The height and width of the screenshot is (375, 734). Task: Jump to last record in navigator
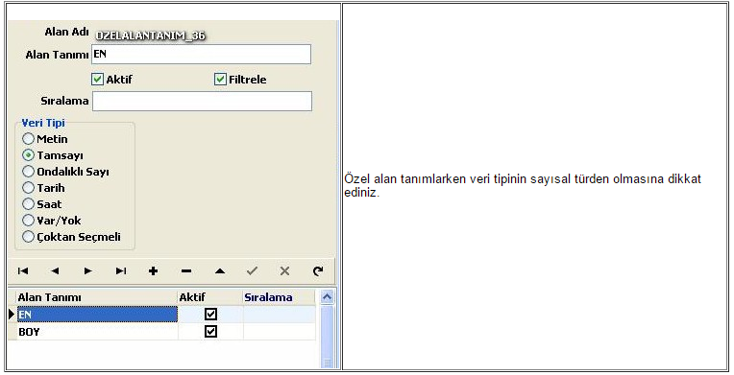pos(121,270)
